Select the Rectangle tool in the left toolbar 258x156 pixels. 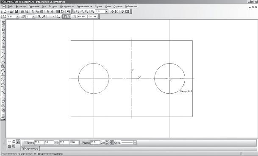point(3,97)
